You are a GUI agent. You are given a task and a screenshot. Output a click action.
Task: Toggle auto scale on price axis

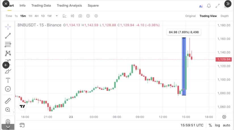(226, 125)
